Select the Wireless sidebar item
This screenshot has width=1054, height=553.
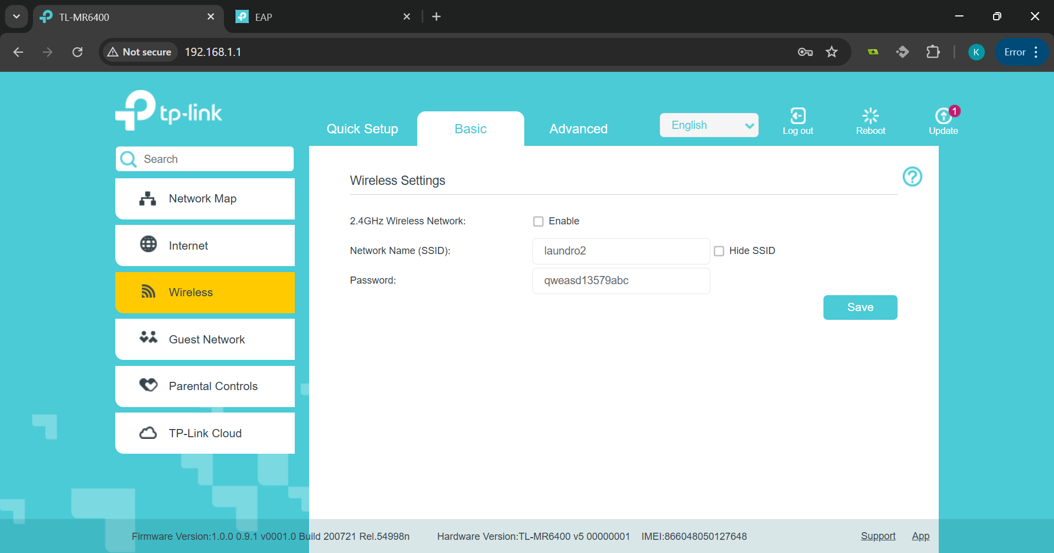[x=205, y=292]
